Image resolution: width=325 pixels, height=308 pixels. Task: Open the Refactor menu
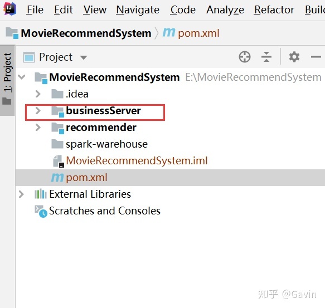click(x=274, y=9)
